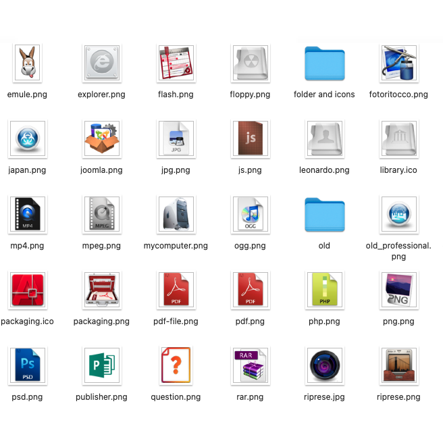The width and height of the screenshot is (443, 443).
Task: Click the 'ogg.png' file name
Action: 250,246
